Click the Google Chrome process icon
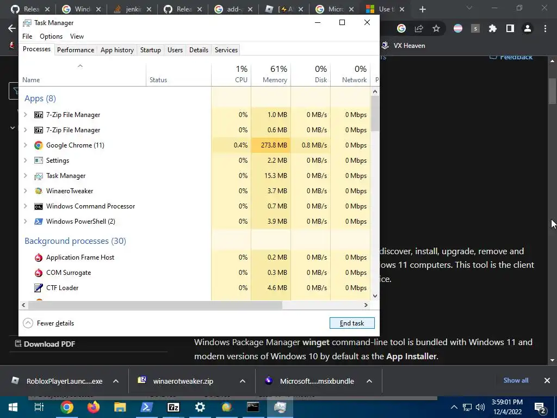Image resolution: width=557 pixels, height=418 pixels. (x=39, y=145)
